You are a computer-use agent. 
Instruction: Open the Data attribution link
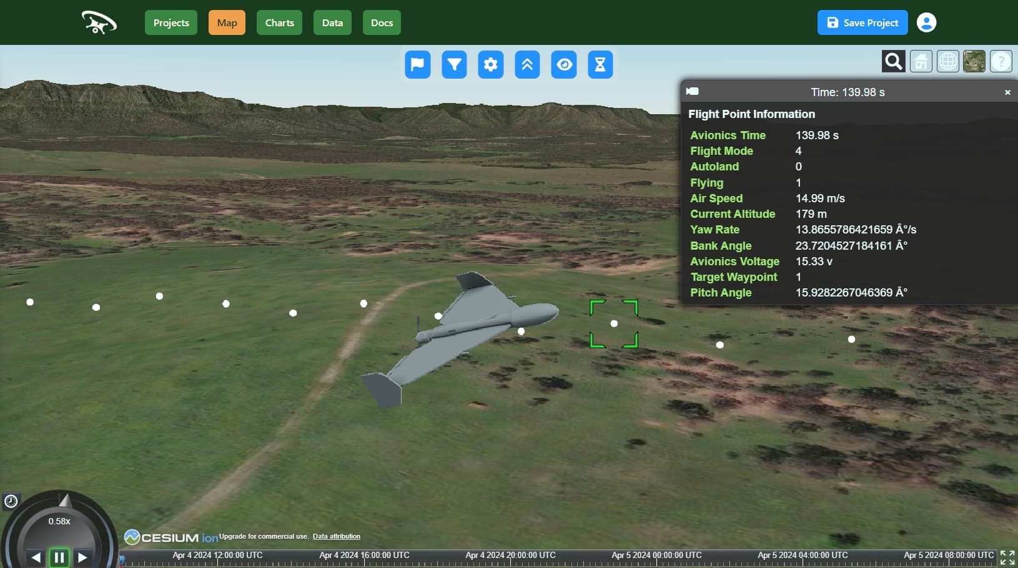pos(337,536)
